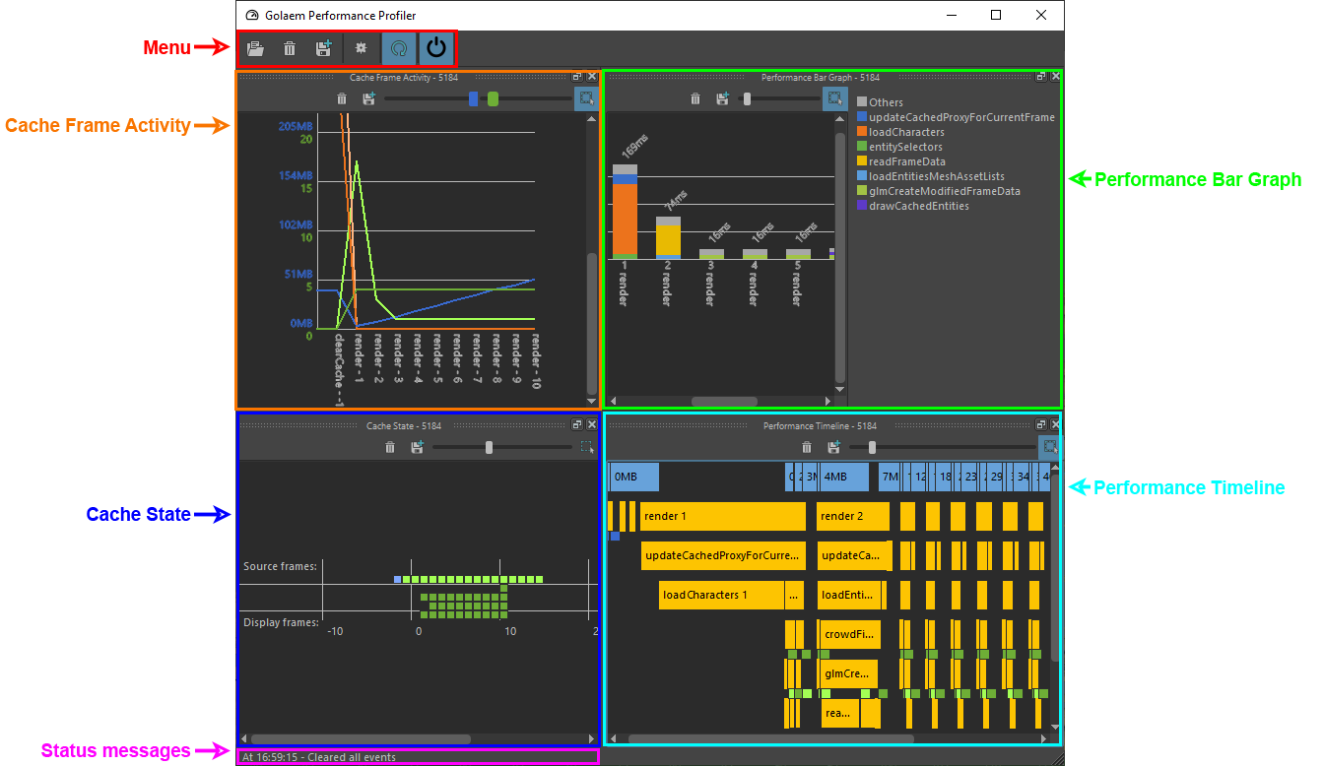This screenshot has height=766, width=1323.
Task: Toggle the selection-frame button in Cache State
Action: (x=587, y=447)
